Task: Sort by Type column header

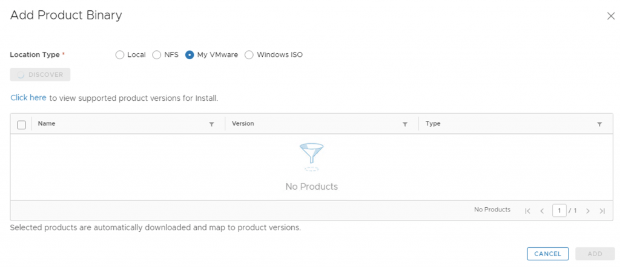Action: tap(433, 124)
